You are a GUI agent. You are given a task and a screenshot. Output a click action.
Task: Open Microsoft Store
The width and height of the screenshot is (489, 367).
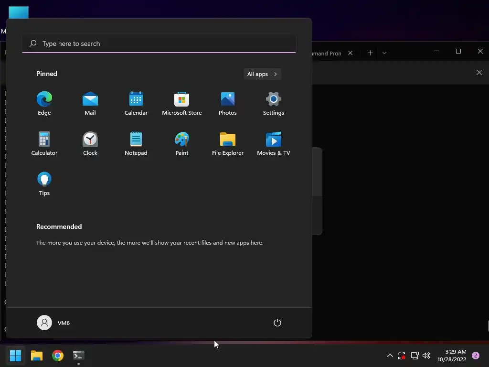pos(182,104)
